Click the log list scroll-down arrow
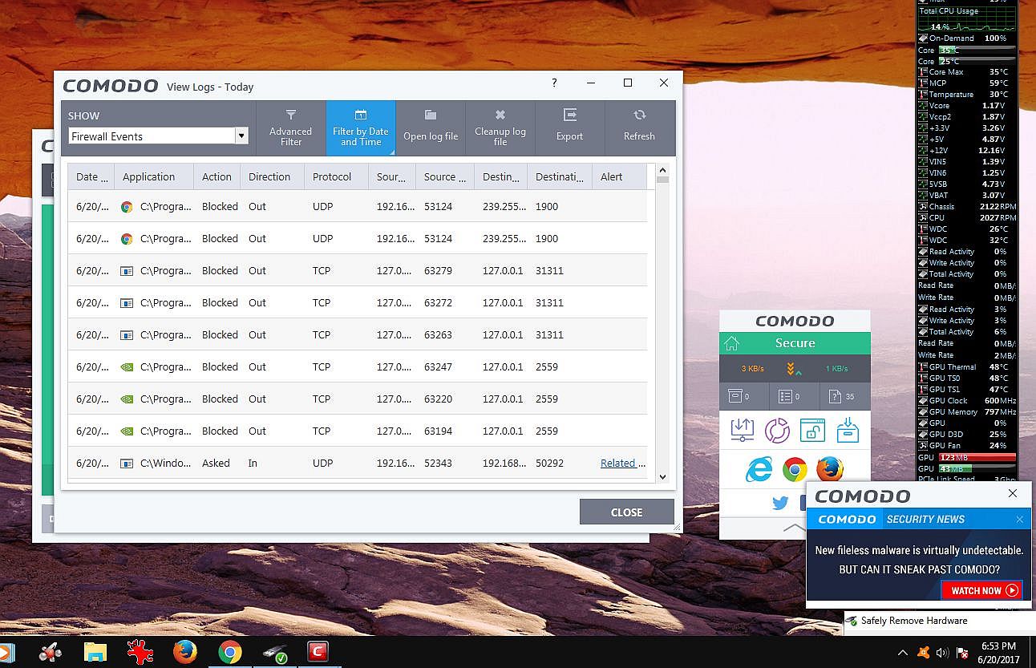This screenshot has width=1036, height=668. pyautogui.click(x=662, y=476)
